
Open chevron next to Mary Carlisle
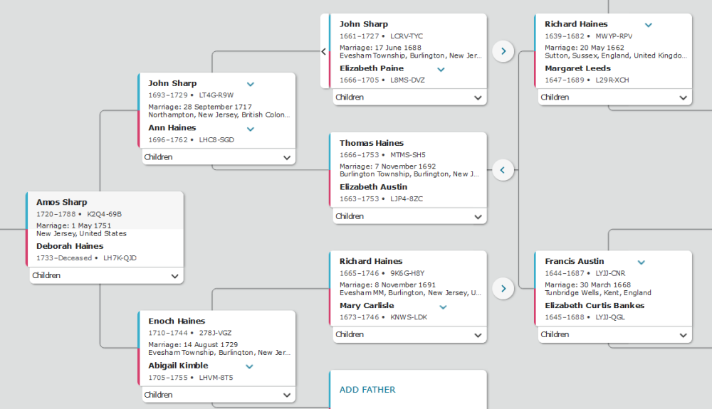443,307
